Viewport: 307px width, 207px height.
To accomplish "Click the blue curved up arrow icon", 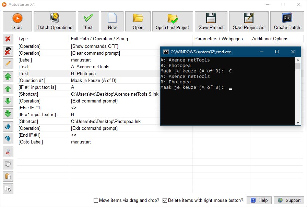I will [8, 126].
